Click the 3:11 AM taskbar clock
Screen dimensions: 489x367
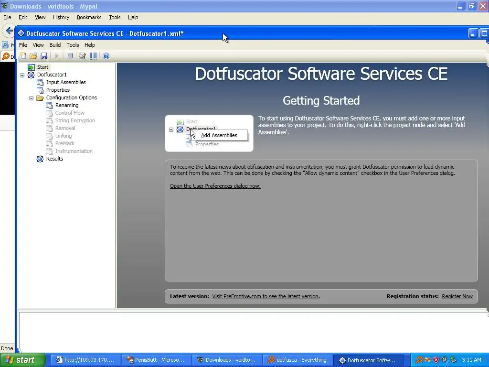(x=471, y=360)
